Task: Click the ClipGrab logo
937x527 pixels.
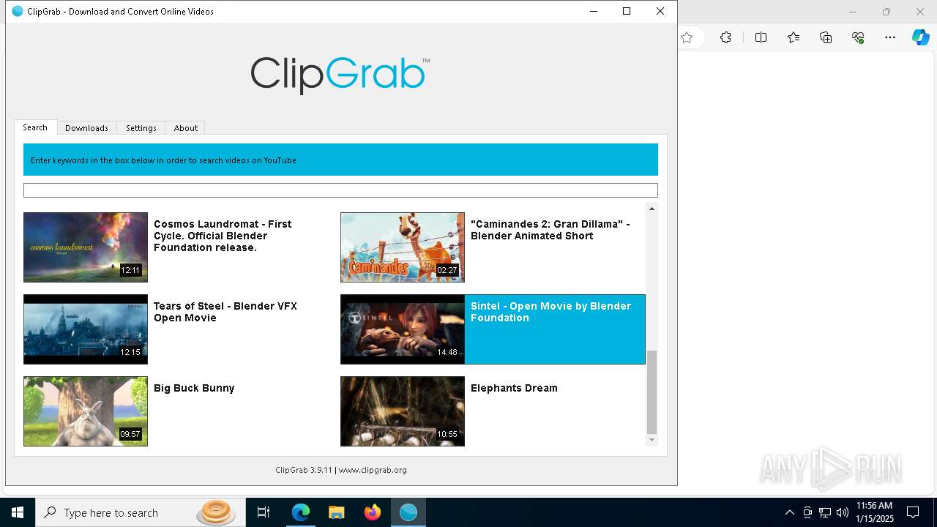Action: pos(340,75)
